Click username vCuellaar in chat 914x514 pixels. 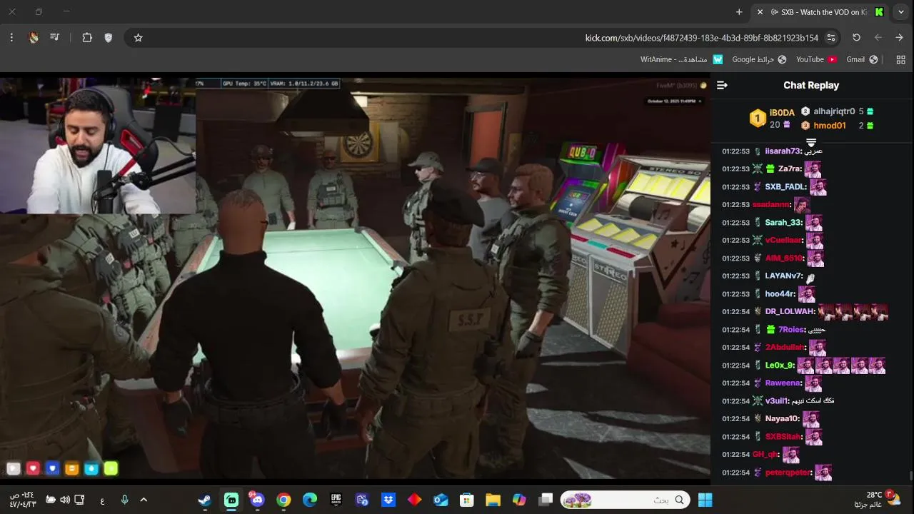coord(784,241)
